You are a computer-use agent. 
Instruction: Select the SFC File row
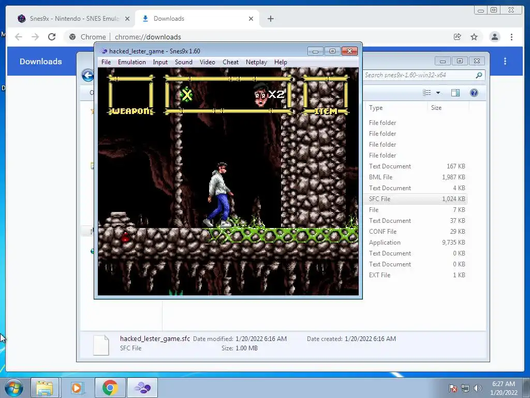coord(416,199)
